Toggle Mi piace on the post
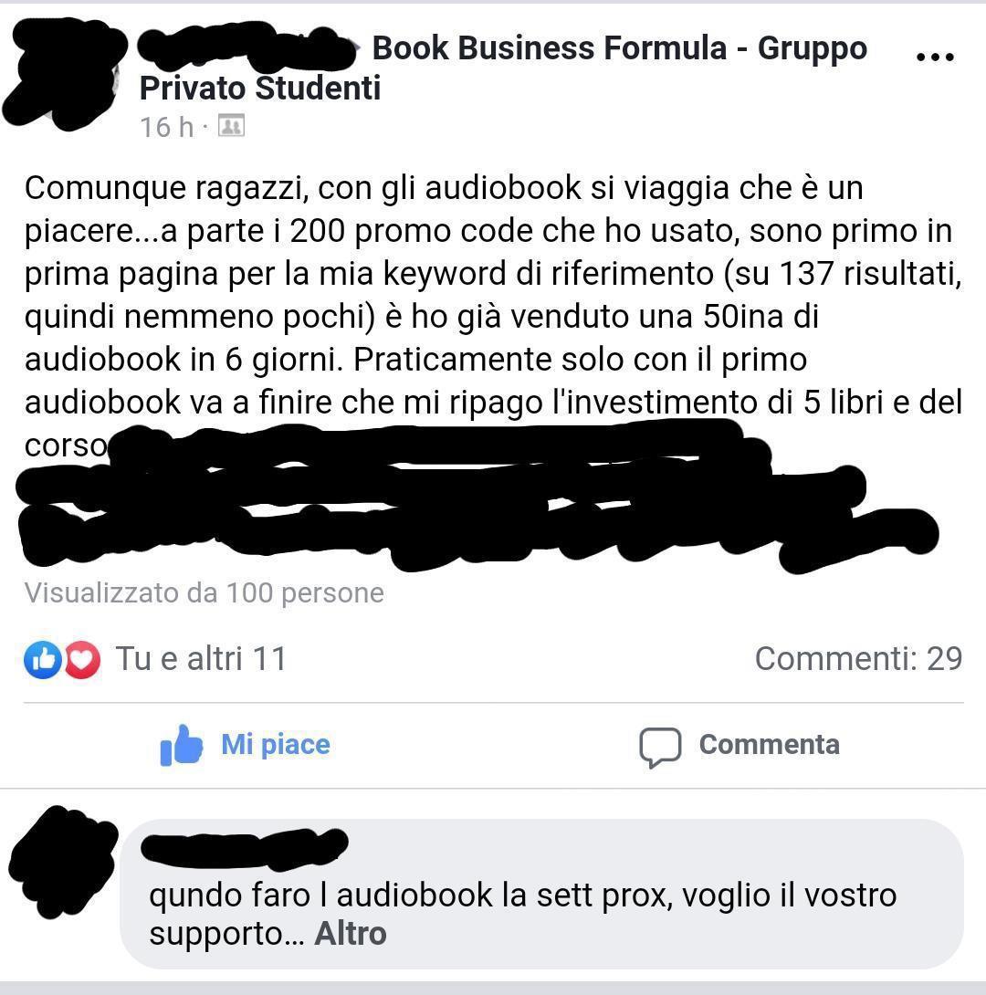 click(245, 745)
